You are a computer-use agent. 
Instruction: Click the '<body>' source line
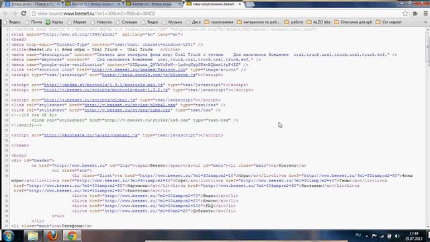pos(19,155)
